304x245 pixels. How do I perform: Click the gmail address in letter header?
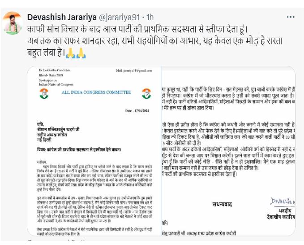tap(134, 70)
